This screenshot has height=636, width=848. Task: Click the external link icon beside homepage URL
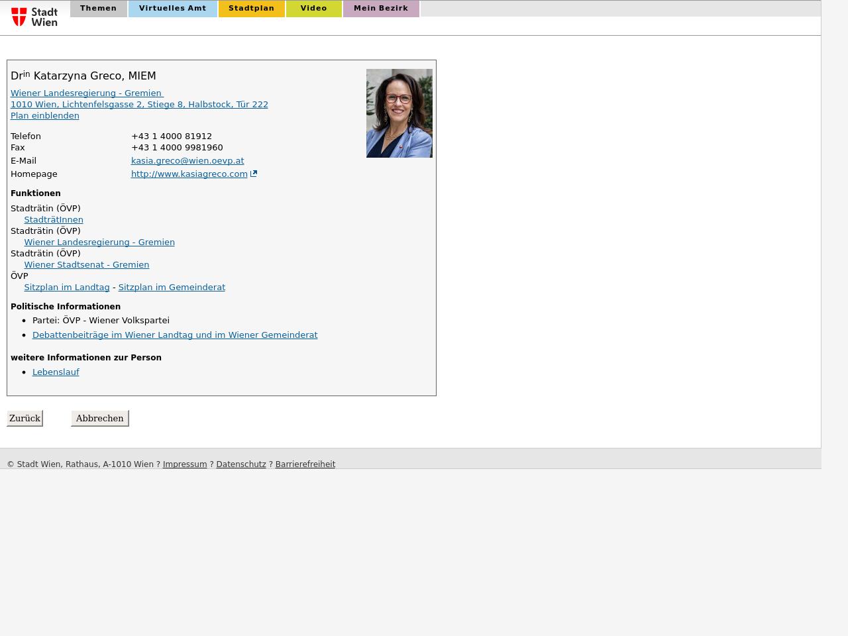tap(254, 174)
